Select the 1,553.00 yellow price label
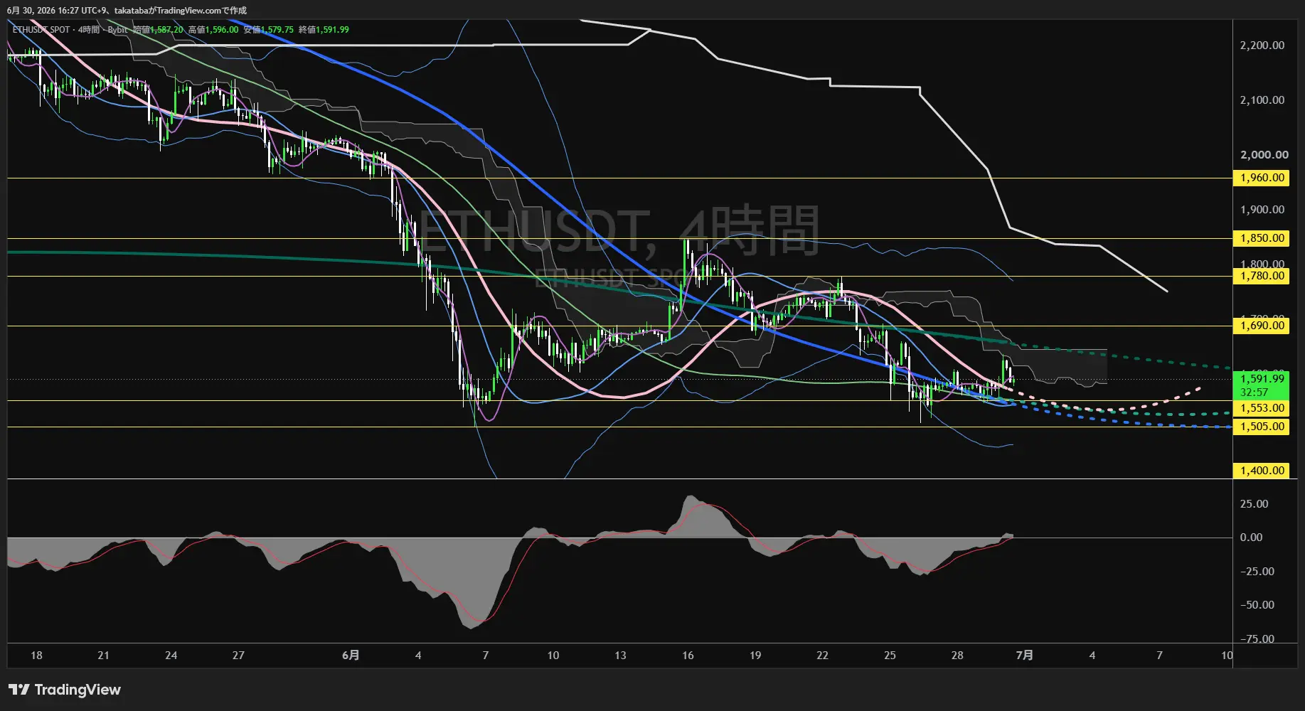The width and height of the screenshot is (1305, 711). (x=1262, y=408)
